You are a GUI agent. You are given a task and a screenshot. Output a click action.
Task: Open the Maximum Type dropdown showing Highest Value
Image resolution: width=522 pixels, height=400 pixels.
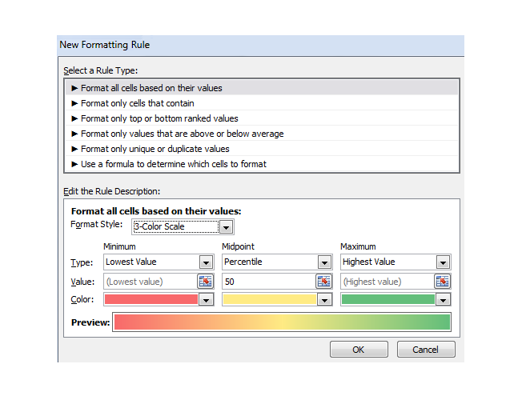[x=443, y=262]
